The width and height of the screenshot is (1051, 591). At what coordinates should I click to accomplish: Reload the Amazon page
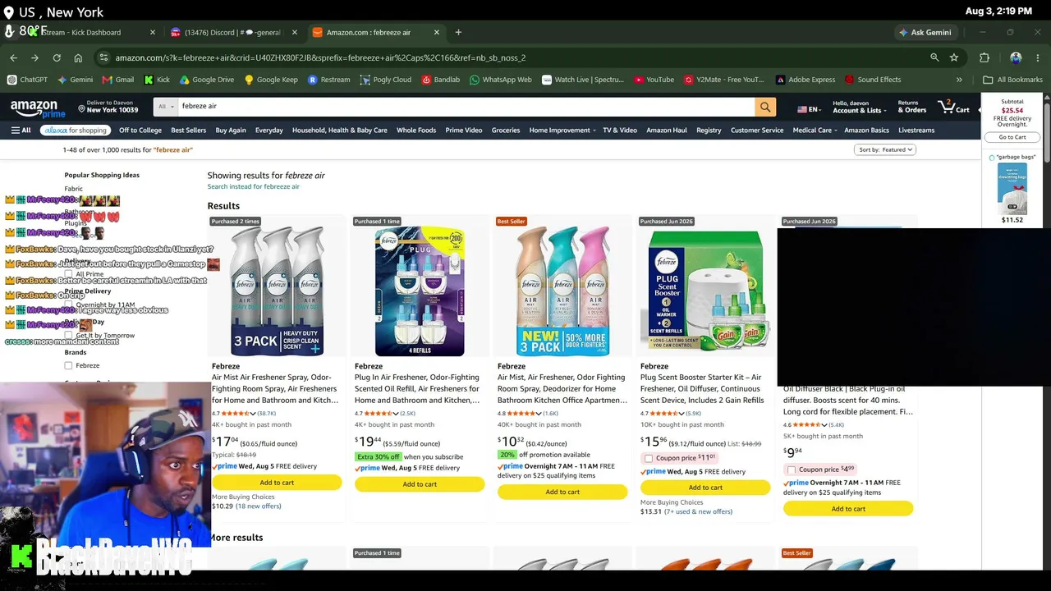coord(57,57)
